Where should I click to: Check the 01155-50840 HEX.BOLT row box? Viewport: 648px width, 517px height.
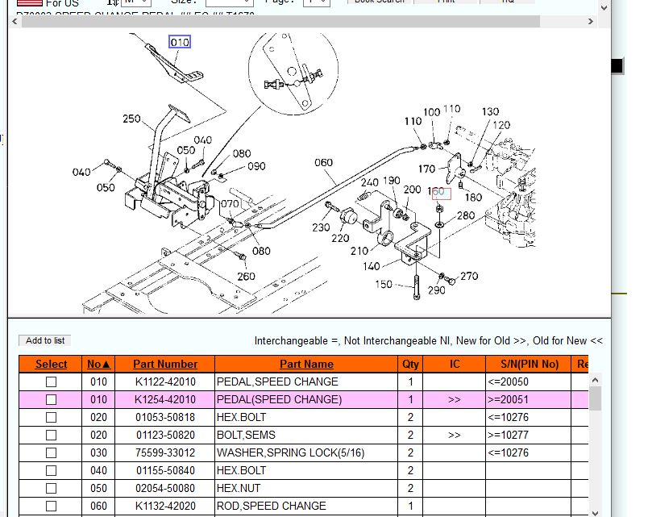(52, 471)
